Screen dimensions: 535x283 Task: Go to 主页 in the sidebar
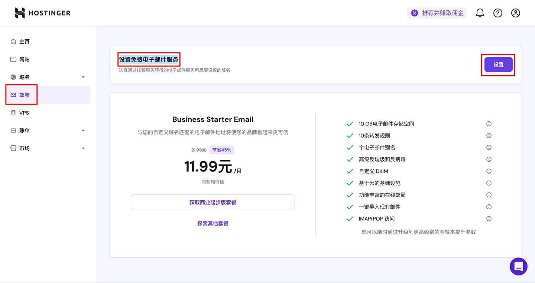pos(48,42)
